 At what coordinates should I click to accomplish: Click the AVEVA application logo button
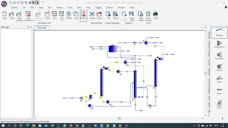coord(4,4)
